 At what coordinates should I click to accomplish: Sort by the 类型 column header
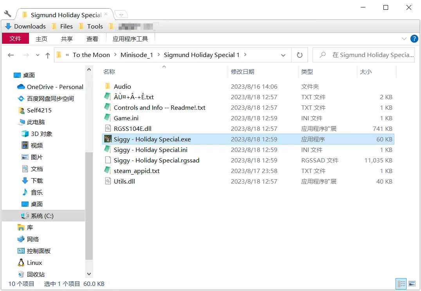[307, 71]
